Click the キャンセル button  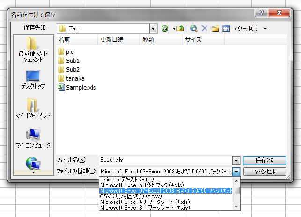click(x=264, y=172)
